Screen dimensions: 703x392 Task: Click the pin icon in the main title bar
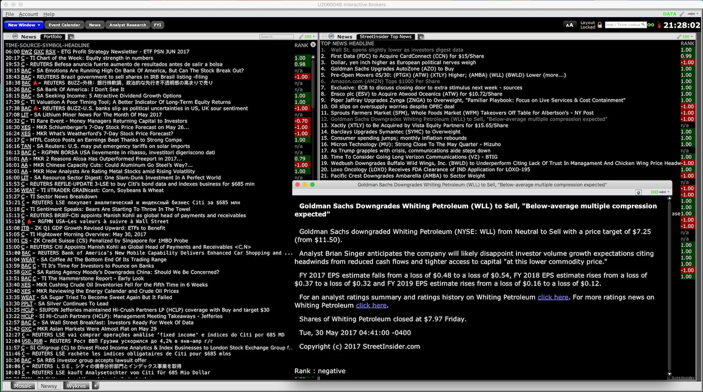pos(691,14)
